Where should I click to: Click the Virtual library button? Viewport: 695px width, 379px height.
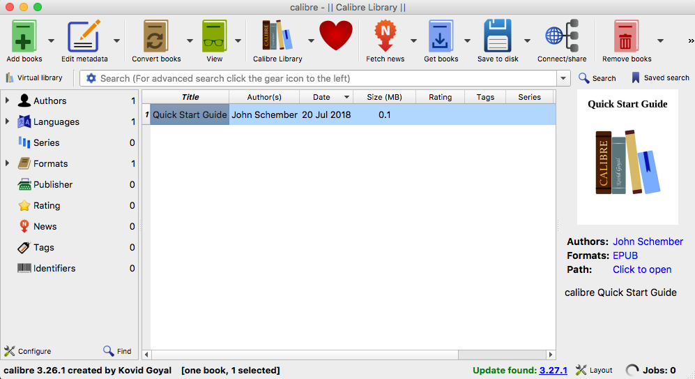pyautogui.click(x=34, y=77)
